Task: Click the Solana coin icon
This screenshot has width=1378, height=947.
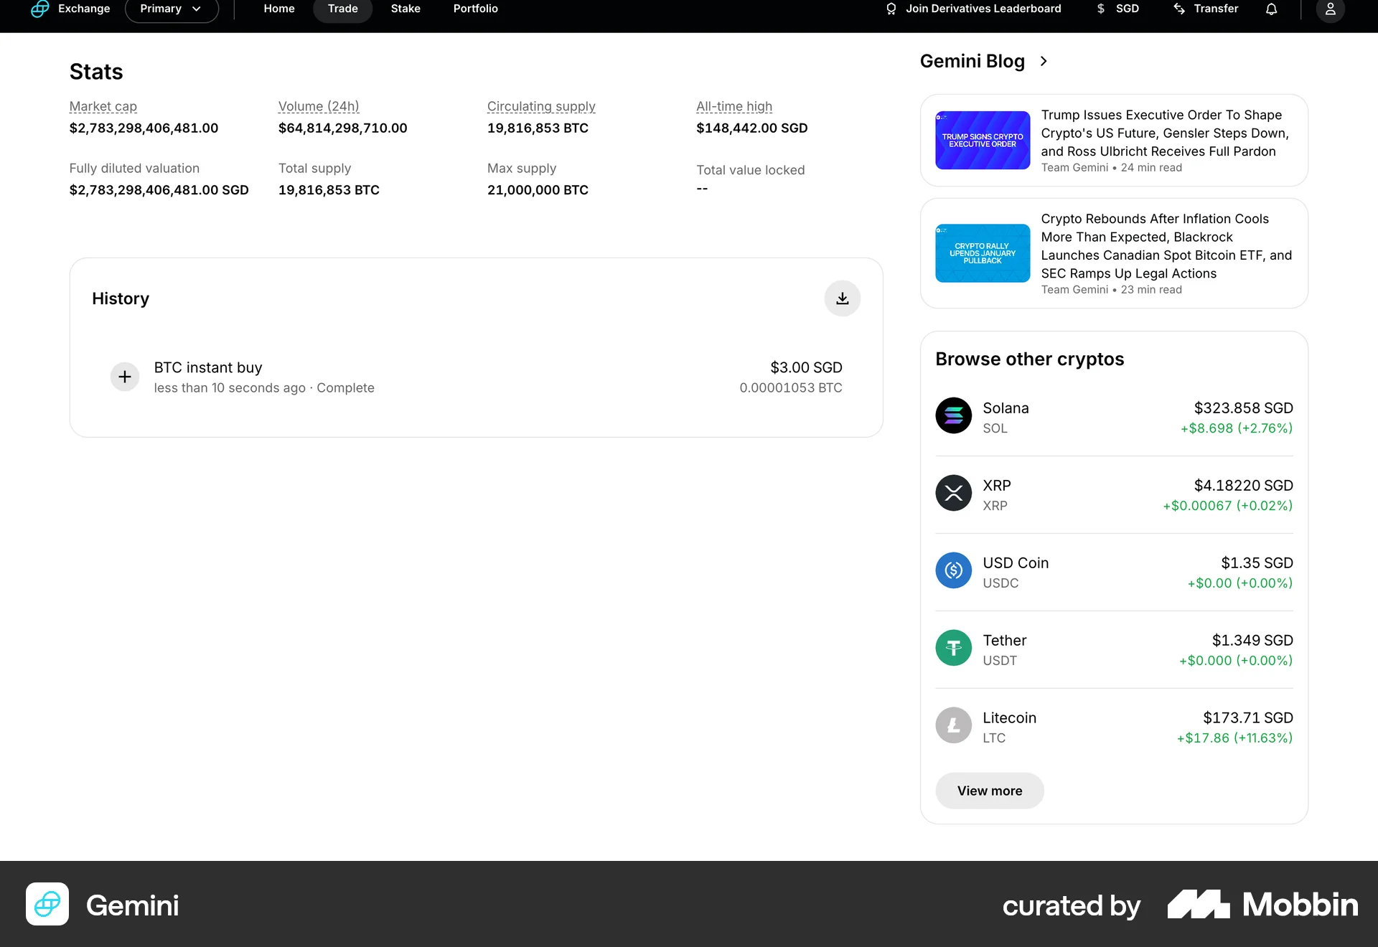Action: 953,415
